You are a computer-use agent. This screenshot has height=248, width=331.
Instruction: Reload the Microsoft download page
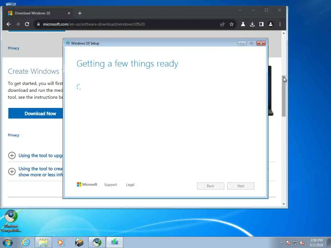pyautogui.click(x=27, y=24)
